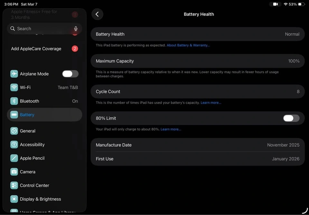This screenshot has width=309, height=215.
Task: Tap the Display & Brightness icon
Action: tap(14, 199)
